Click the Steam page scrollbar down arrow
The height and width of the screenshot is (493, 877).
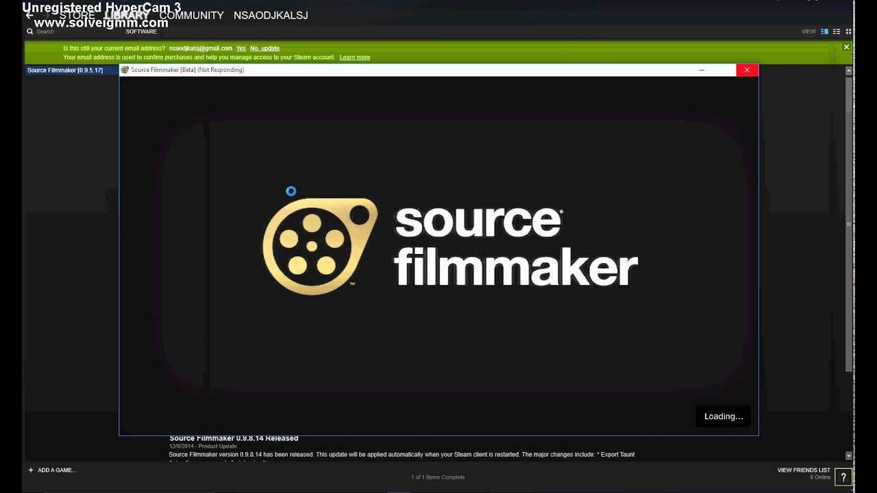click(x=849, y=456)
